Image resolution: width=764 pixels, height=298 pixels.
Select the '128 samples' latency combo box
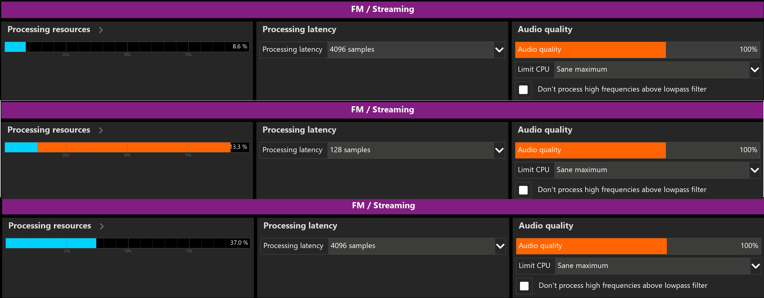(416, 150)
